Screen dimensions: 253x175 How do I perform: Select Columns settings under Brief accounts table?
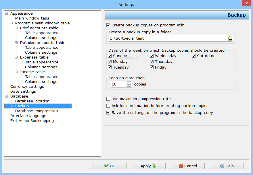pyautogui.click(x=41, y=38)
